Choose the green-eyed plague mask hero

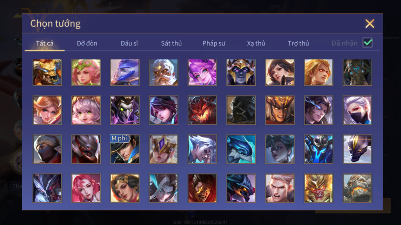125,110
